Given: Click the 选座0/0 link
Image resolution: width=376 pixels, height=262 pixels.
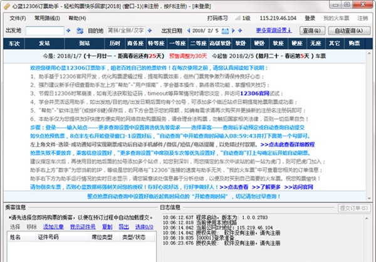Looking at the screenshot, I should [x=144, y=227].
